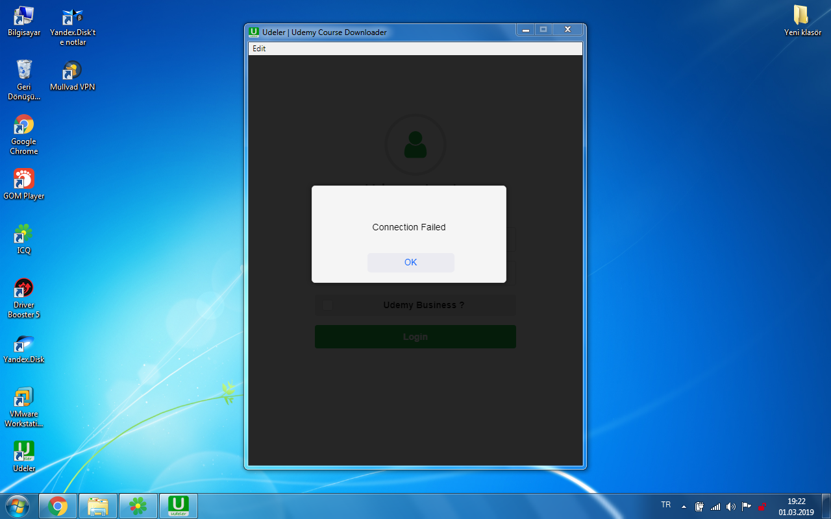
Task: Select the 'Connection Failed' message text
Action: pos(409,227)
